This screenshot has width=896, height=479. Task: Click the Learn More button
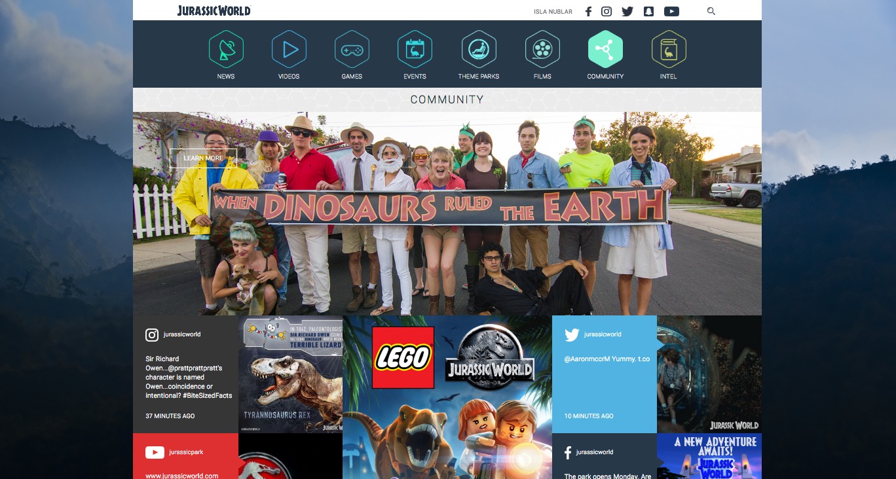click(203, 158)
